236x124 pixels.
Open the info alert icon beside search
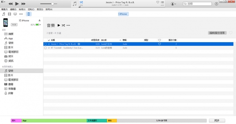coord(216,4)
